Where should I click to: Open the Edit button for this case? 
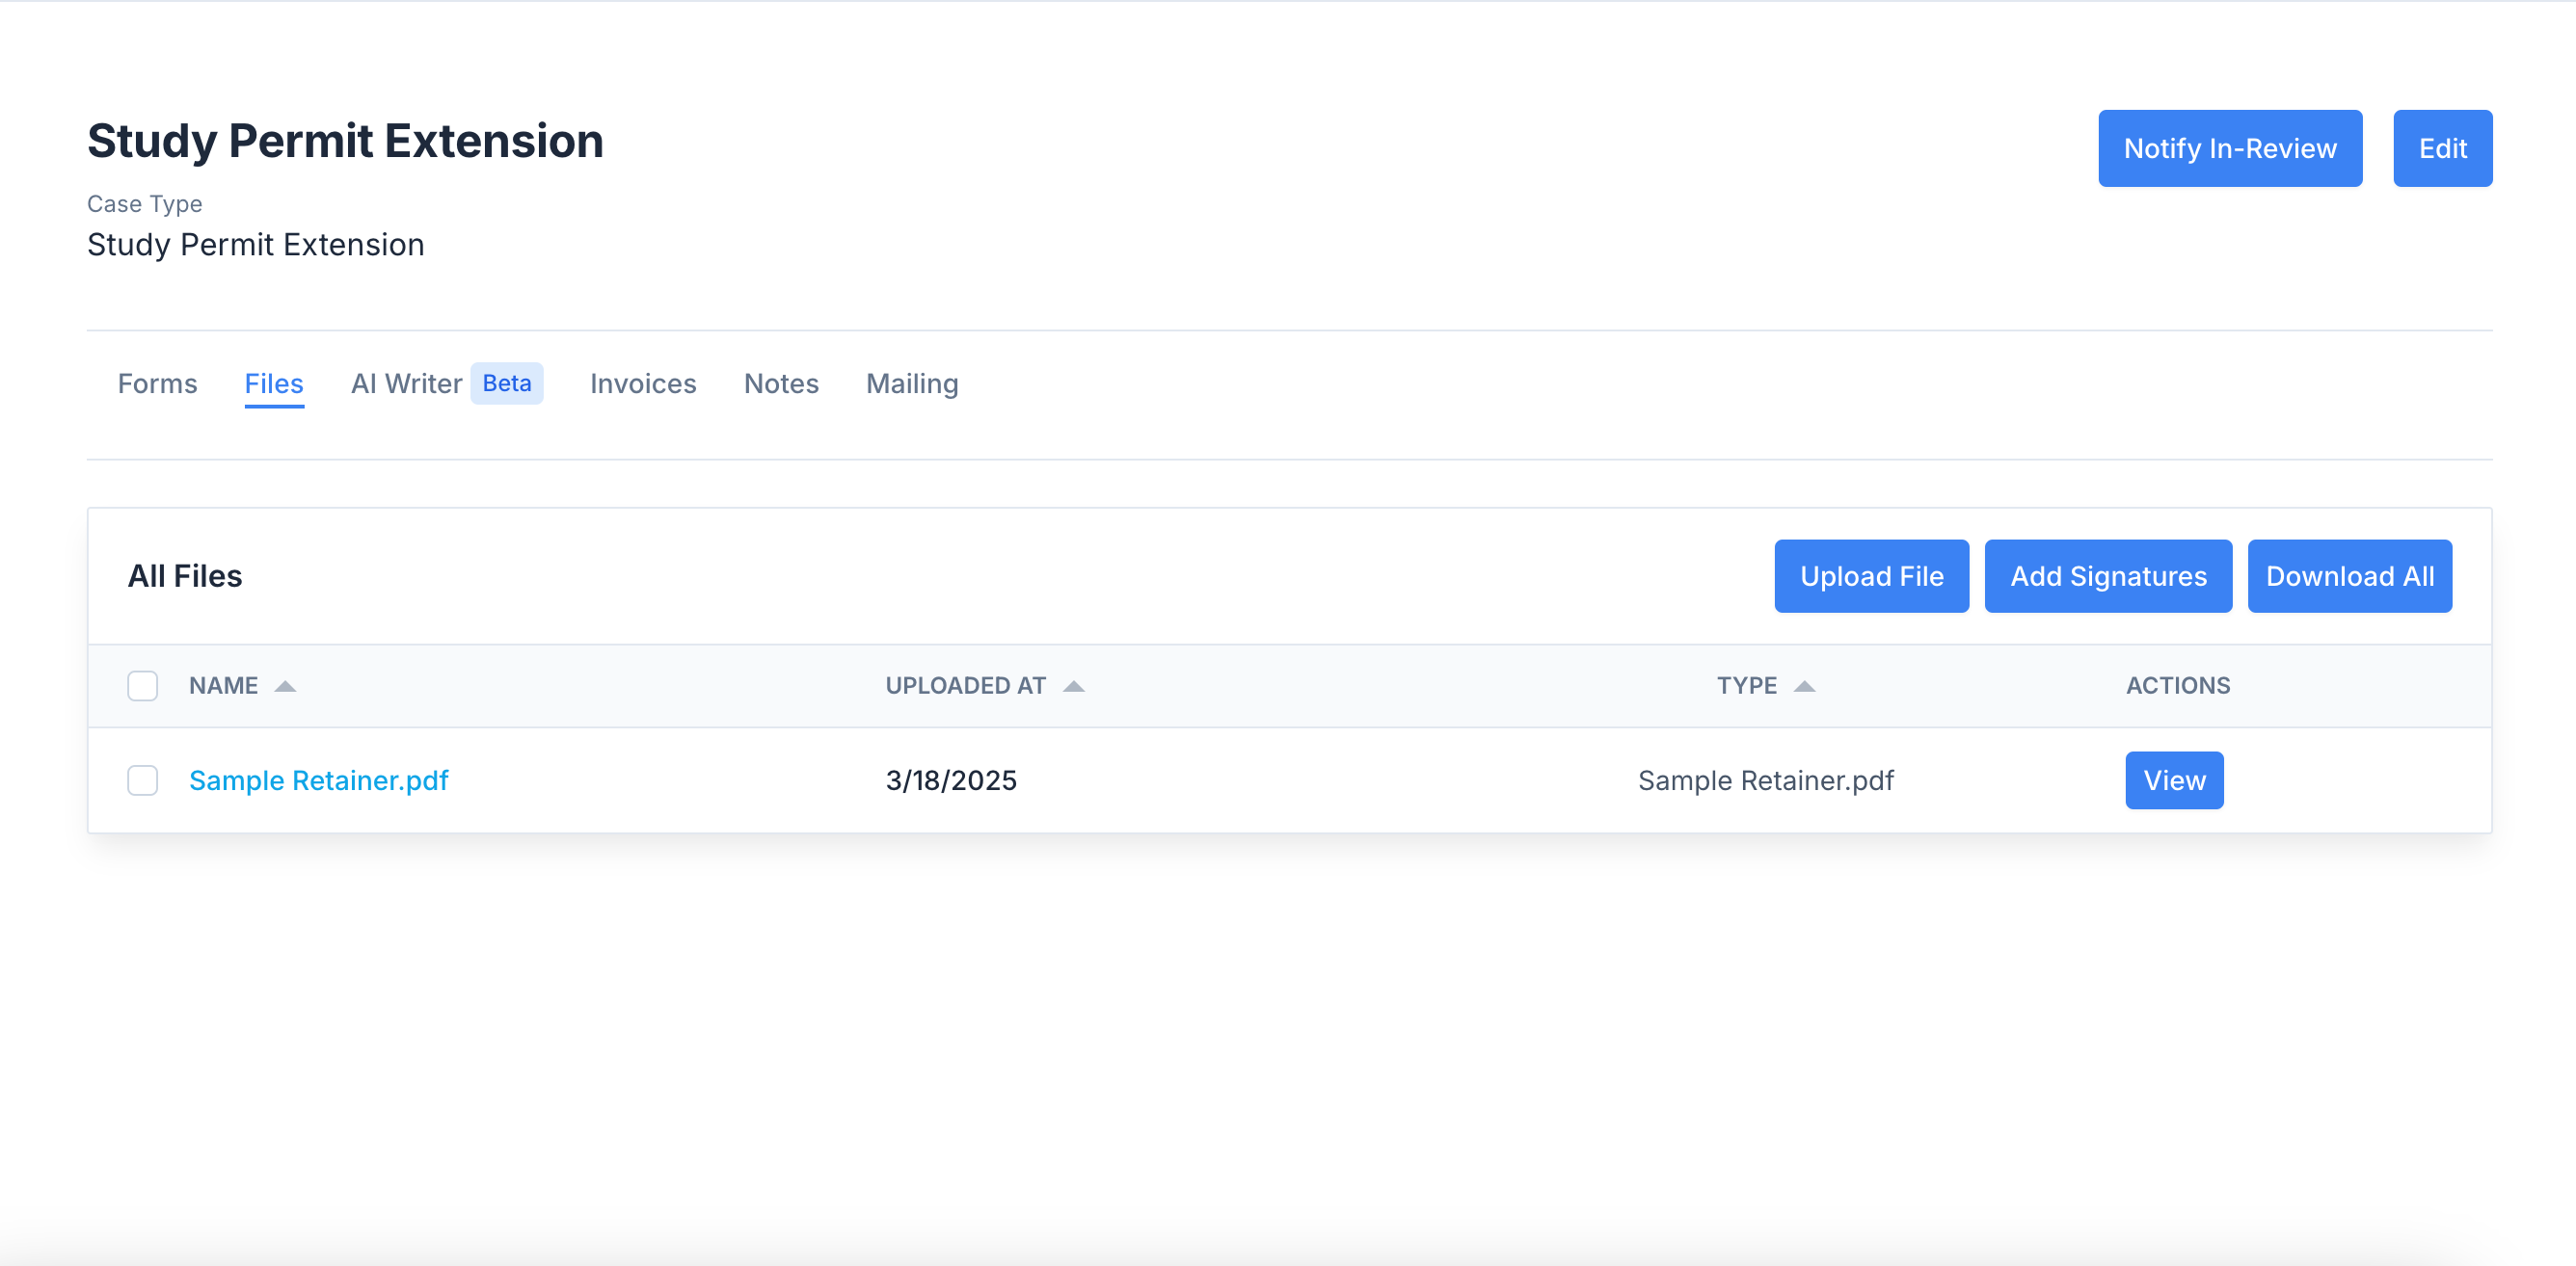2442,147
